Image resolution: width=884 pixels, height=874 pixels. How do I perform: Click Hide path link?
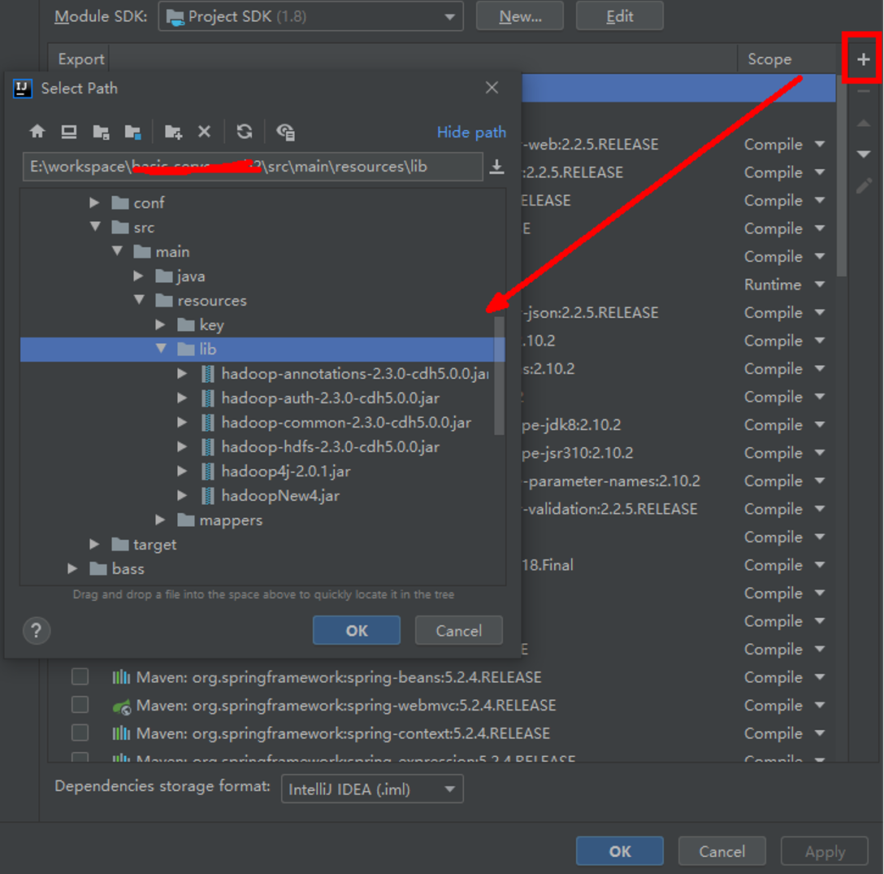pyautogui.click(x=471, y=132)
